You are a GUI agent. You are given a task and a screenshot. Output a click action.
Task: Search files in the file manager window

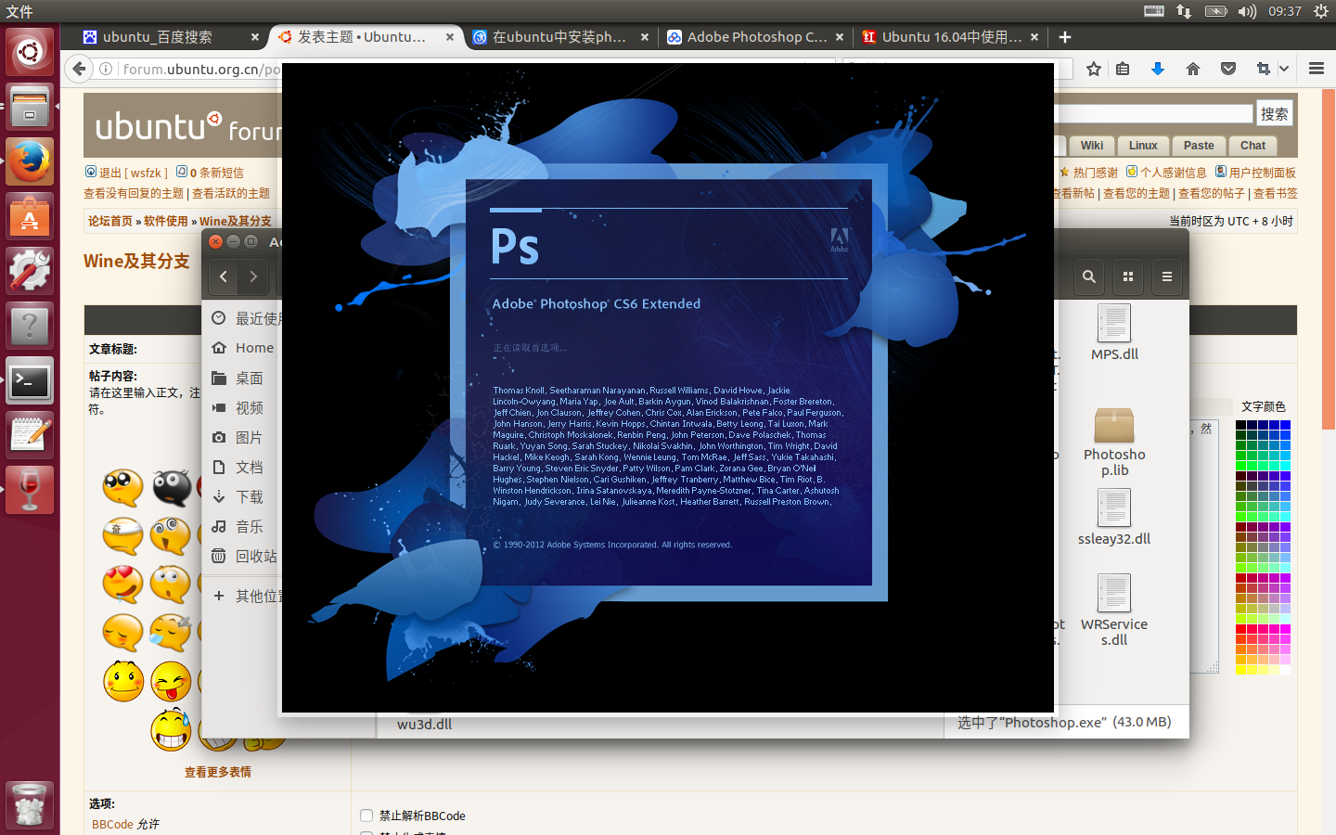click(1089, 276)
